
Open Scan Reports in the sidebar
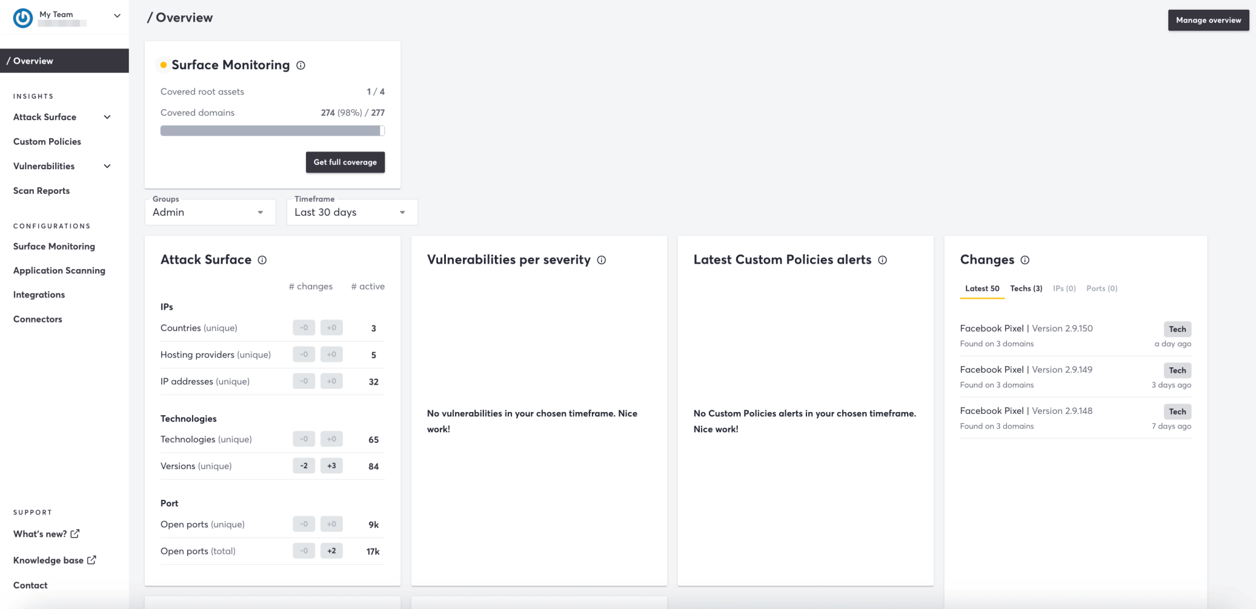(42, 191)
